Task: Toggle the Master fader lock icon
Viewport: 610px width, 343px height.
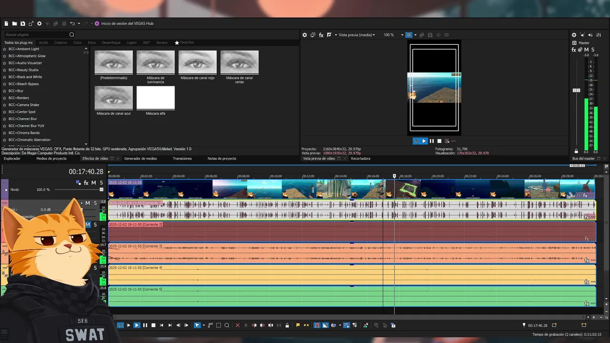Action: (x=576, y=151)
